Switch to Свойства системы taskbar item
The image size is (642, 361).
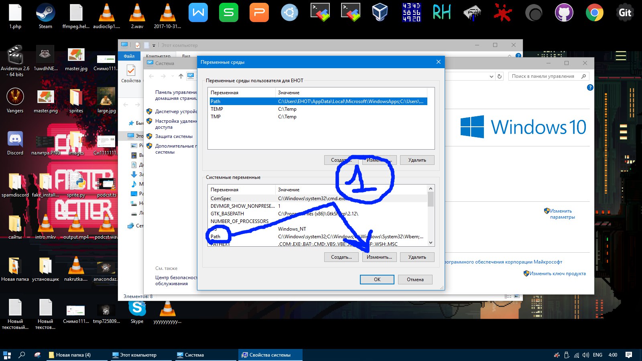coord(270,355)
